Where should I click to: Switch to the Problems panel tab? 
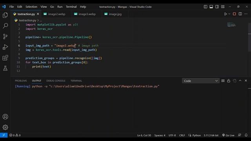pyautogui.click(x=21, y=81)
